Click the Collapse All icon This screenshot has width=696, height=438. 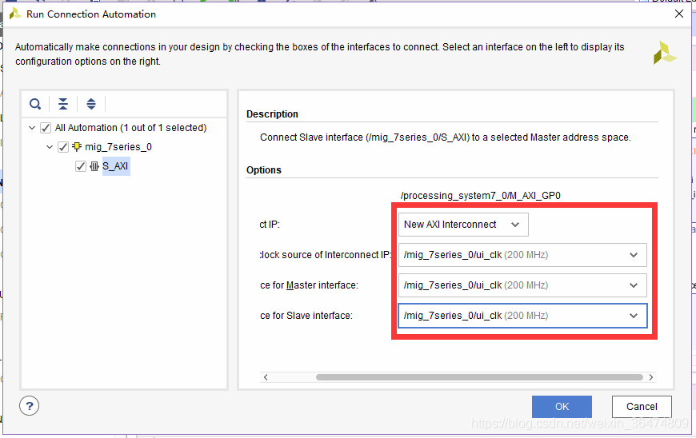(63, 104)
